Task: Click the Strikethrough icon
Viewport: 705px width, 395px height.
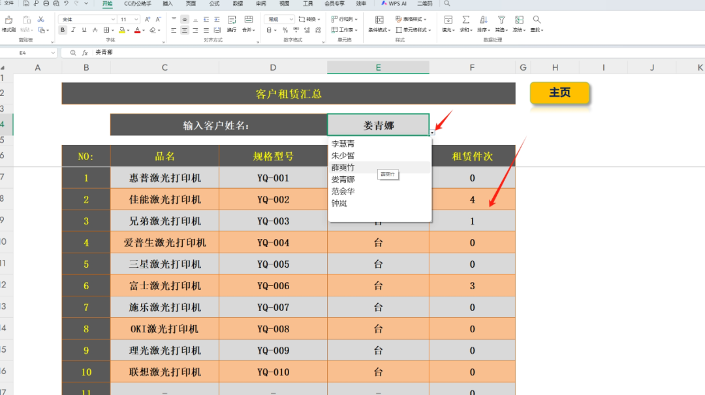Action: click(x=95, y=30)
